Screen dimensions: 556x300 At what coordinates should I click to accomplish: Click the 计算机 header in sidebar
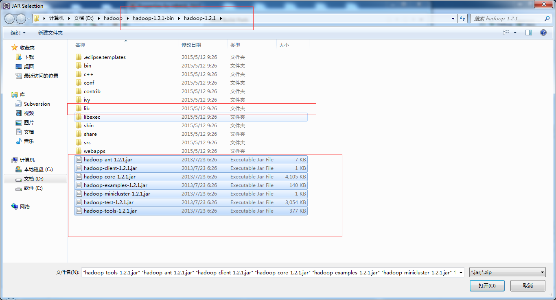[23, 160]
